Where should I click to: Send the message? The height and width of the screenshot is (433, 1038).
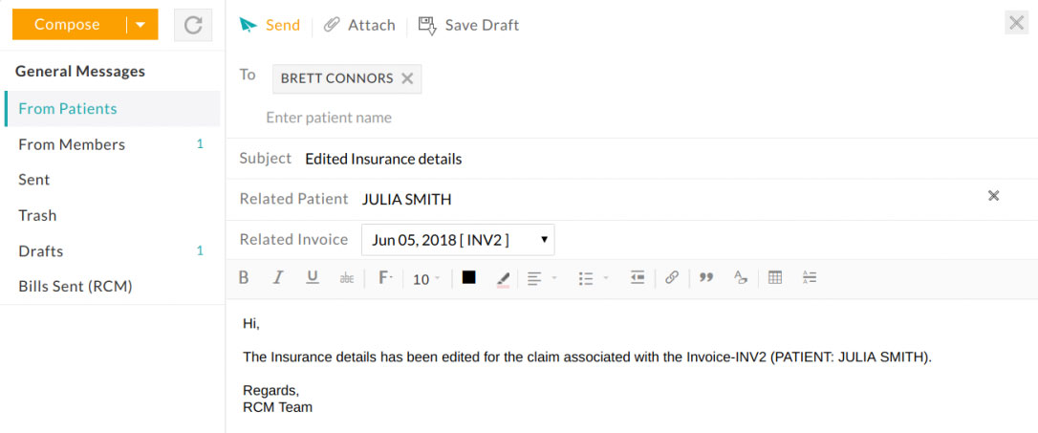coord(270,25)
